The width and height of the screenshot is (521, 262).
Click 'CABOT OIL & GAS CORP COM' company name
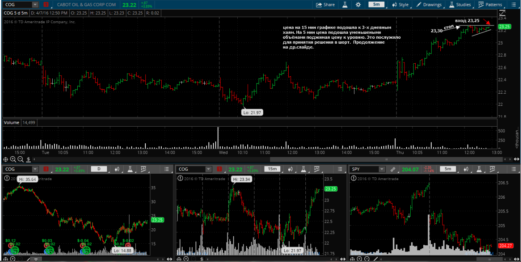pos(86,5)
